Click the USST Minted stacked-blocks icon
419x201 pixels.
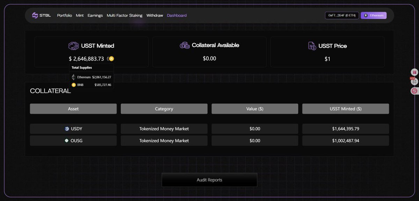coord(74,46)
